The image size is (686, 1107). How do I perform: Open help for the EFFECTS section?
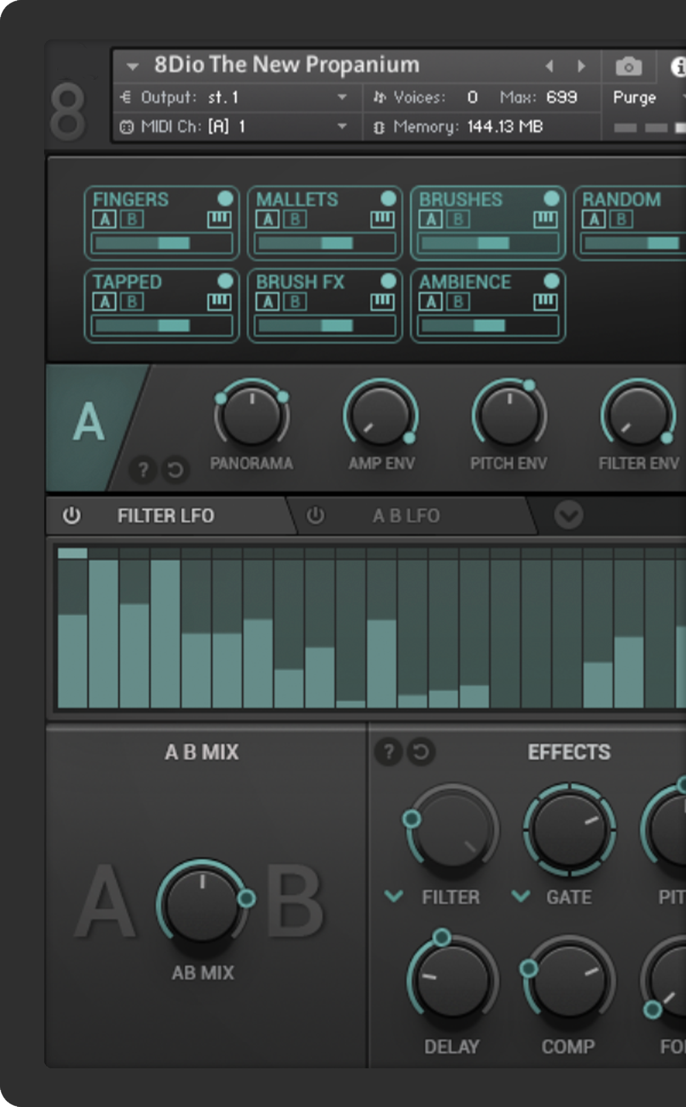click(389, 752)
